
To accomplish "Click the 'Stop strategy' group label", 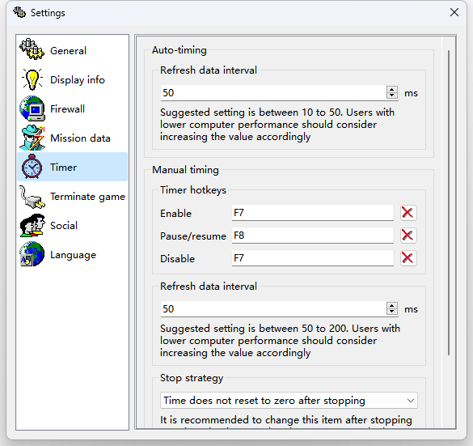I will pos(192,378).
